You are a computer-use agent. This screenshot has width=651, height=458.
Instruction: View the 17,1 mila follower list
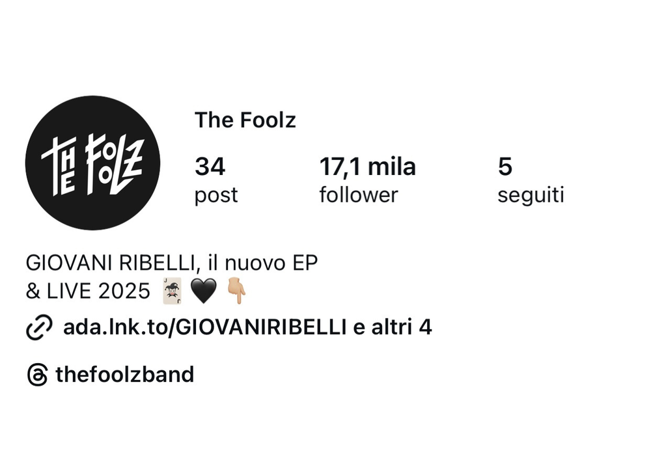point(367,180)
